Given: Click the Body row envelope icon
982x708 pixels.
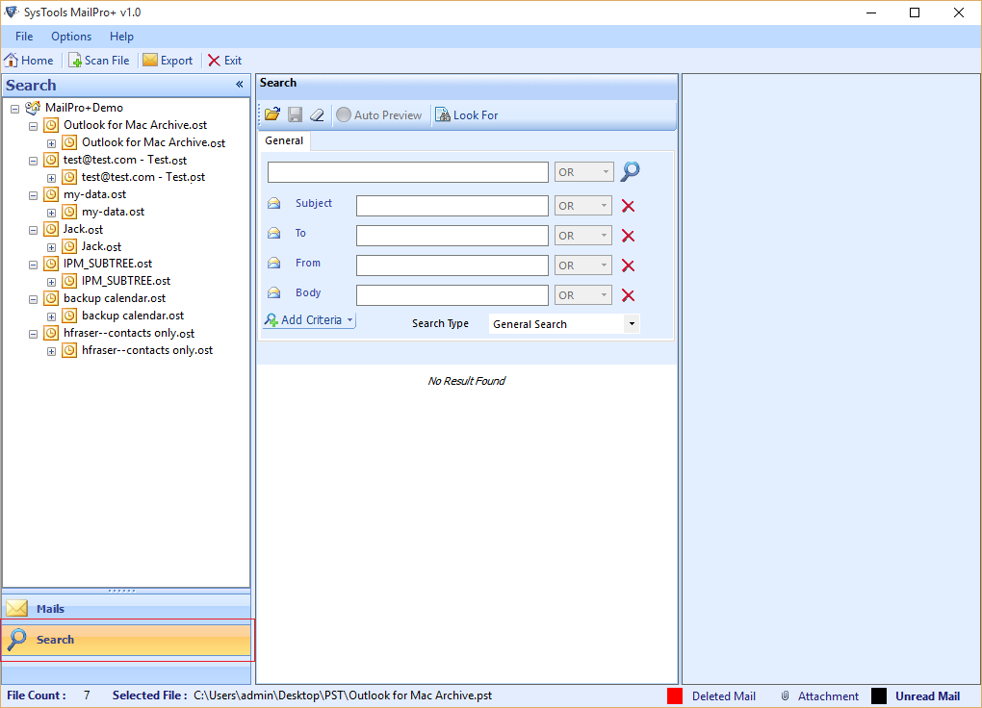Looking at the screenshot, I should [x=274, y=292].
